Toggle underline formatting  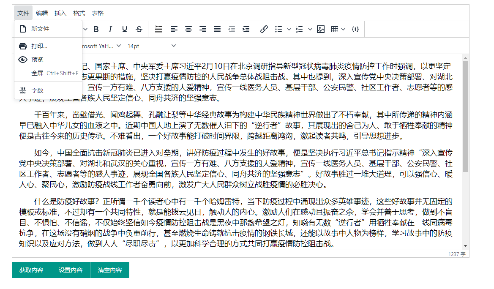125,29
